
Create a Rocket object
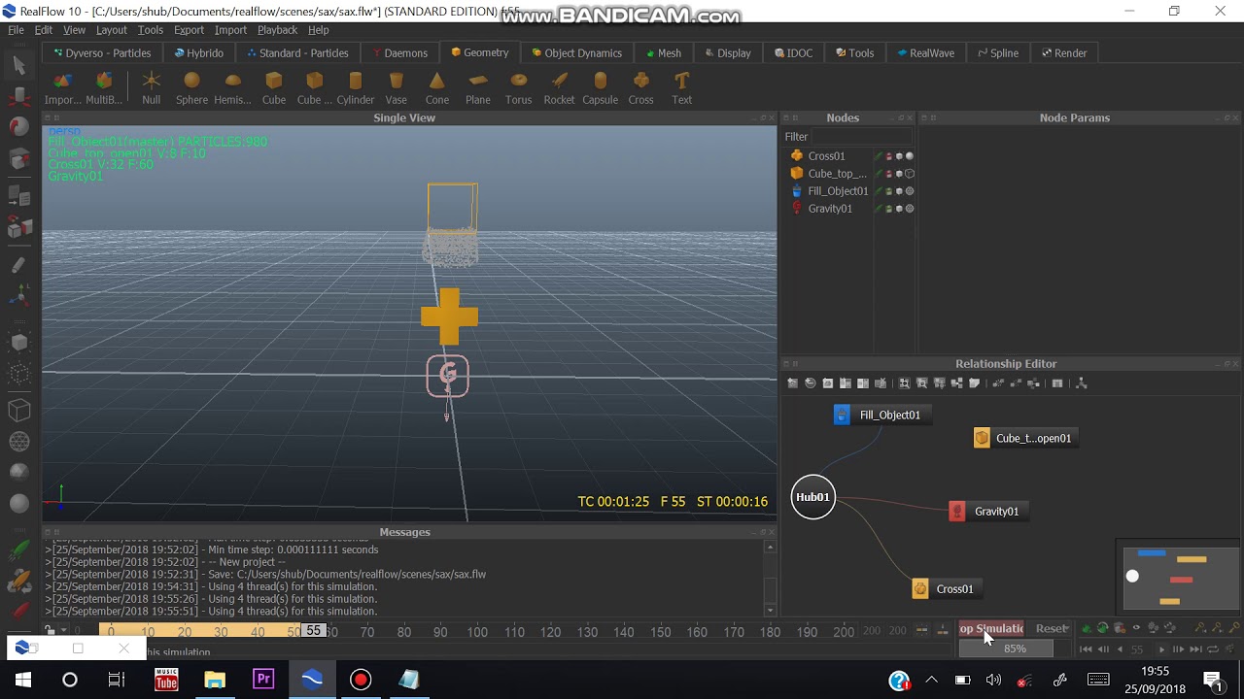tap(559, 87)
